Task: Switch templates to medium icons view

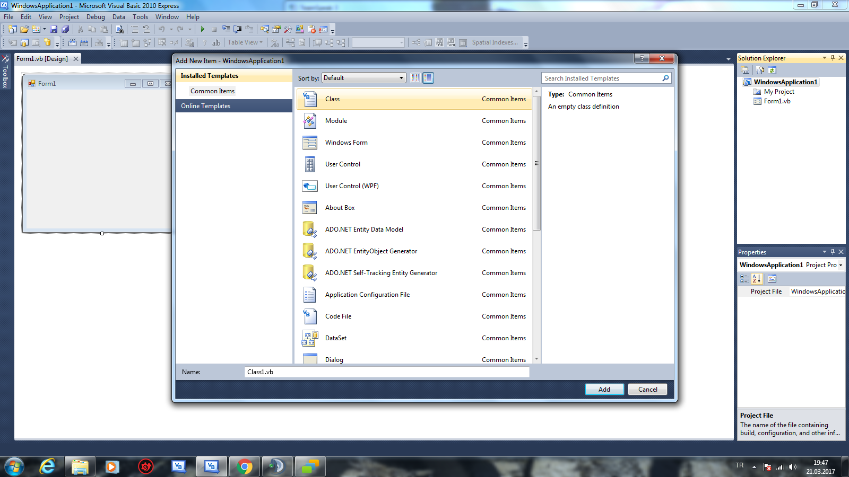Action: coord(428,78)
